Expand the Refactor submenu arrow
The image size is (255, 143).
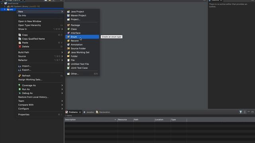62,60
